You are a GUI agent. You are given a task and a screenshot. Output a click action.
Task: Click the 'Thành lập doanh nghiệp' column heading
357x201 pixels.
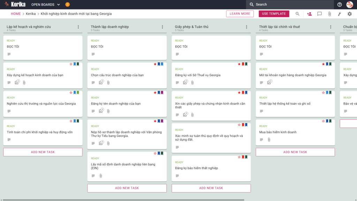(110, 27)
